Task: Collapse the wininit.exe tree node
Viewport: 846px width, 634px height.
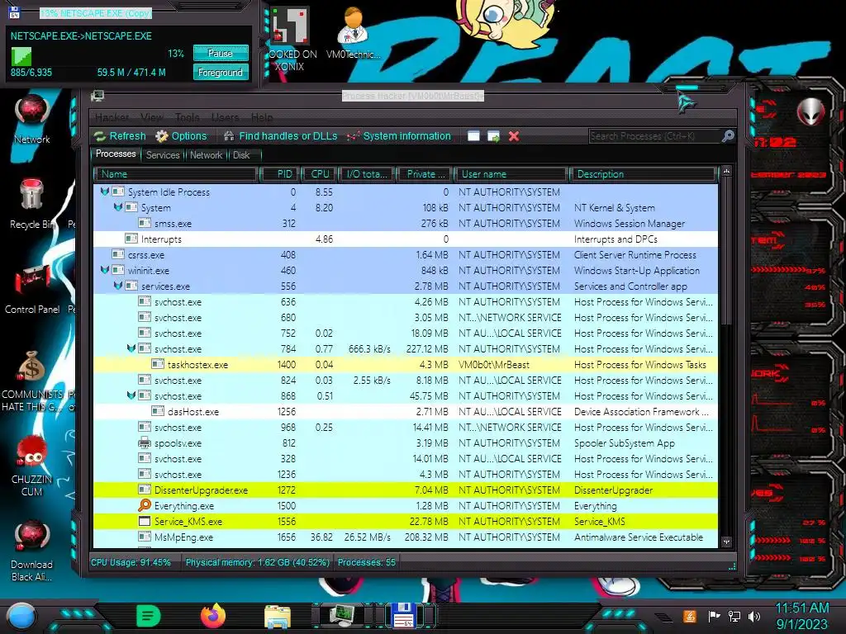Action: [105, 270]
